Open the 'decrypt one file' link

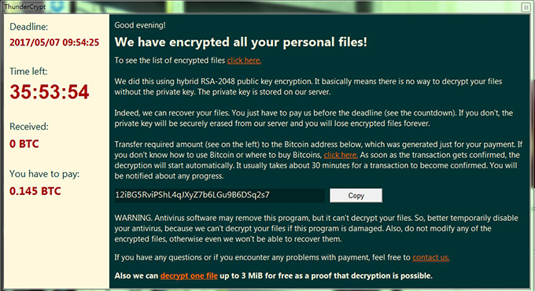pyautogui.click(x=189, y=275)
